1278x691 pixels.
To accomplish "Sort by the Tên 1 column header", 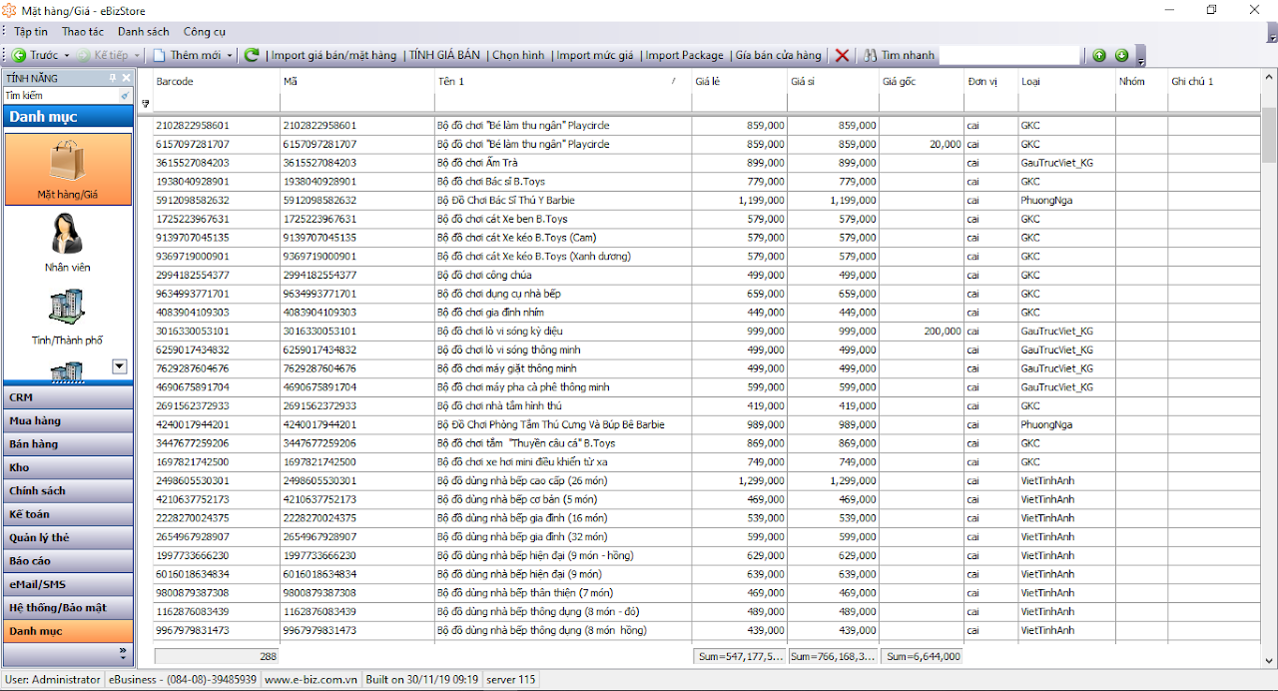I will (561, 81).
